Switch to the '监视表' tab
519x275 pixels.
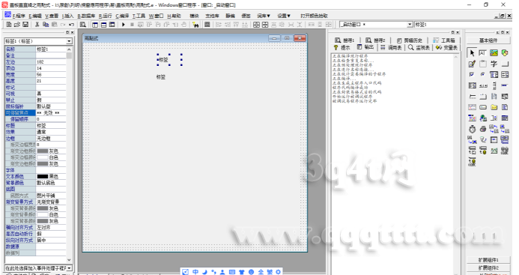tap(419, 48)
